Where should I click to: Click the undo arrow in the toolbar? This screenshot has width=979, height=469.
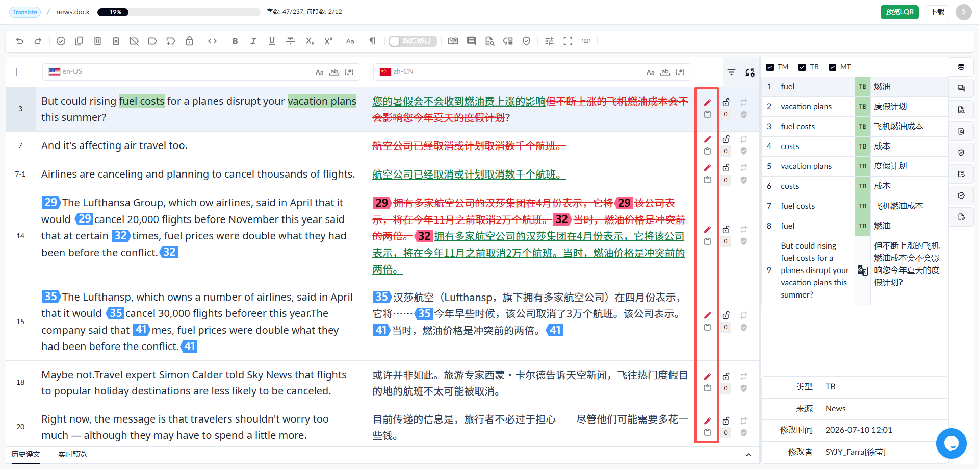(x=19, y=41)
